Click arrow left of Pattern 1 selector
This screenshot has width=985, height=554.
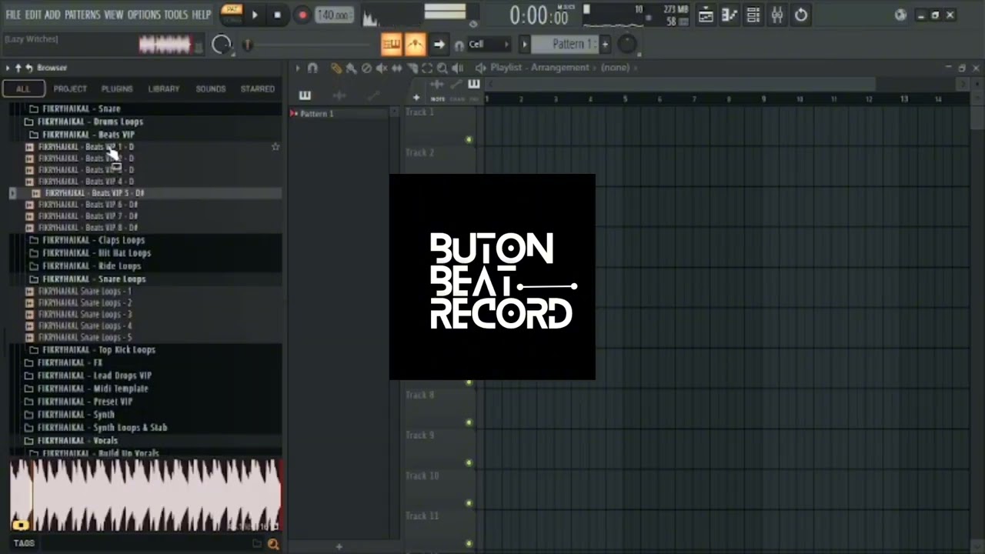525,44
